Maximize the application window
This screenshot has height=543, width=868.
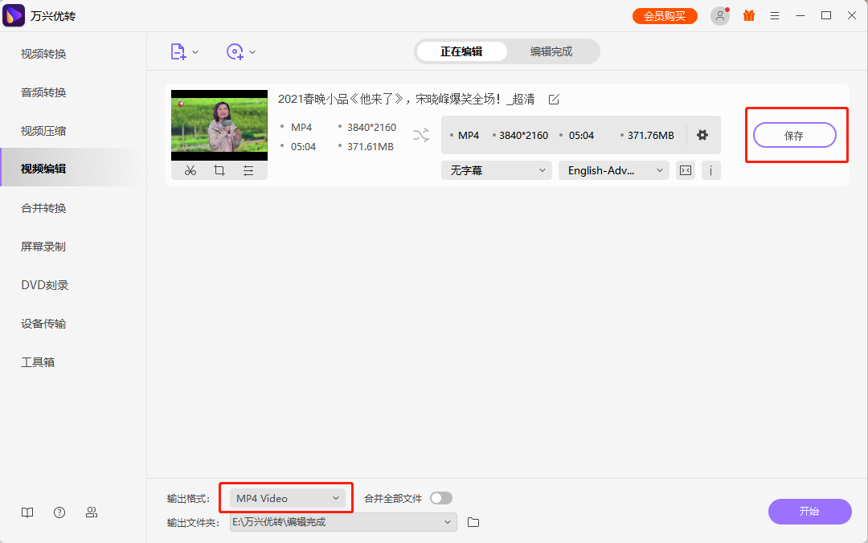tap(826, 15)
